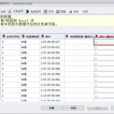Click the 向后 button
Image resolution: width=114 pixels, height=114 pixels.
(x=73, y=108)
